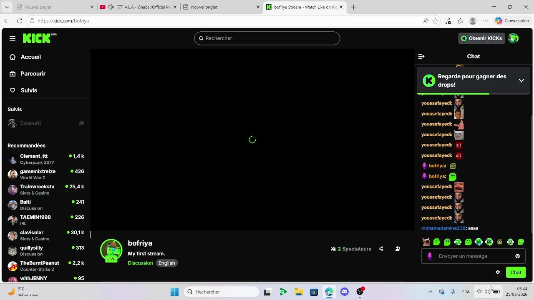Open Microsoft Store from taskbar
The height and width of the screenshot is (300, 534).
pyautogui.click(x=314, y=292)
